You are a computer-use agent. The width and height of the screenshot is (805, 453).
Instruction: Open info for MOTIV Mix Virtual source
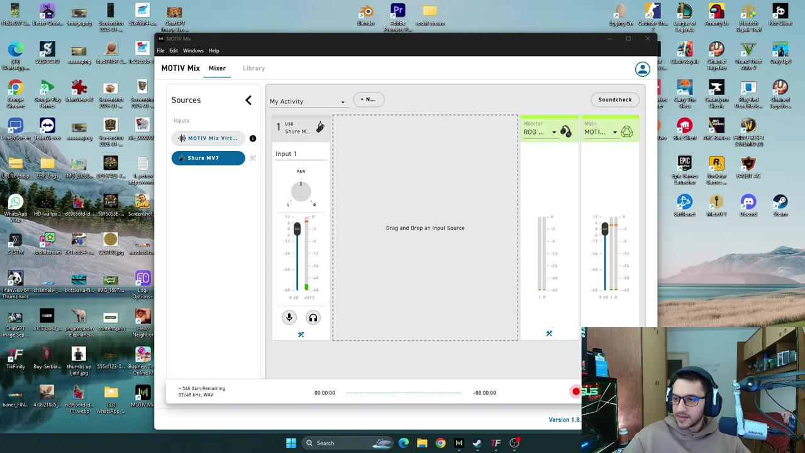(x=253, y=138)
